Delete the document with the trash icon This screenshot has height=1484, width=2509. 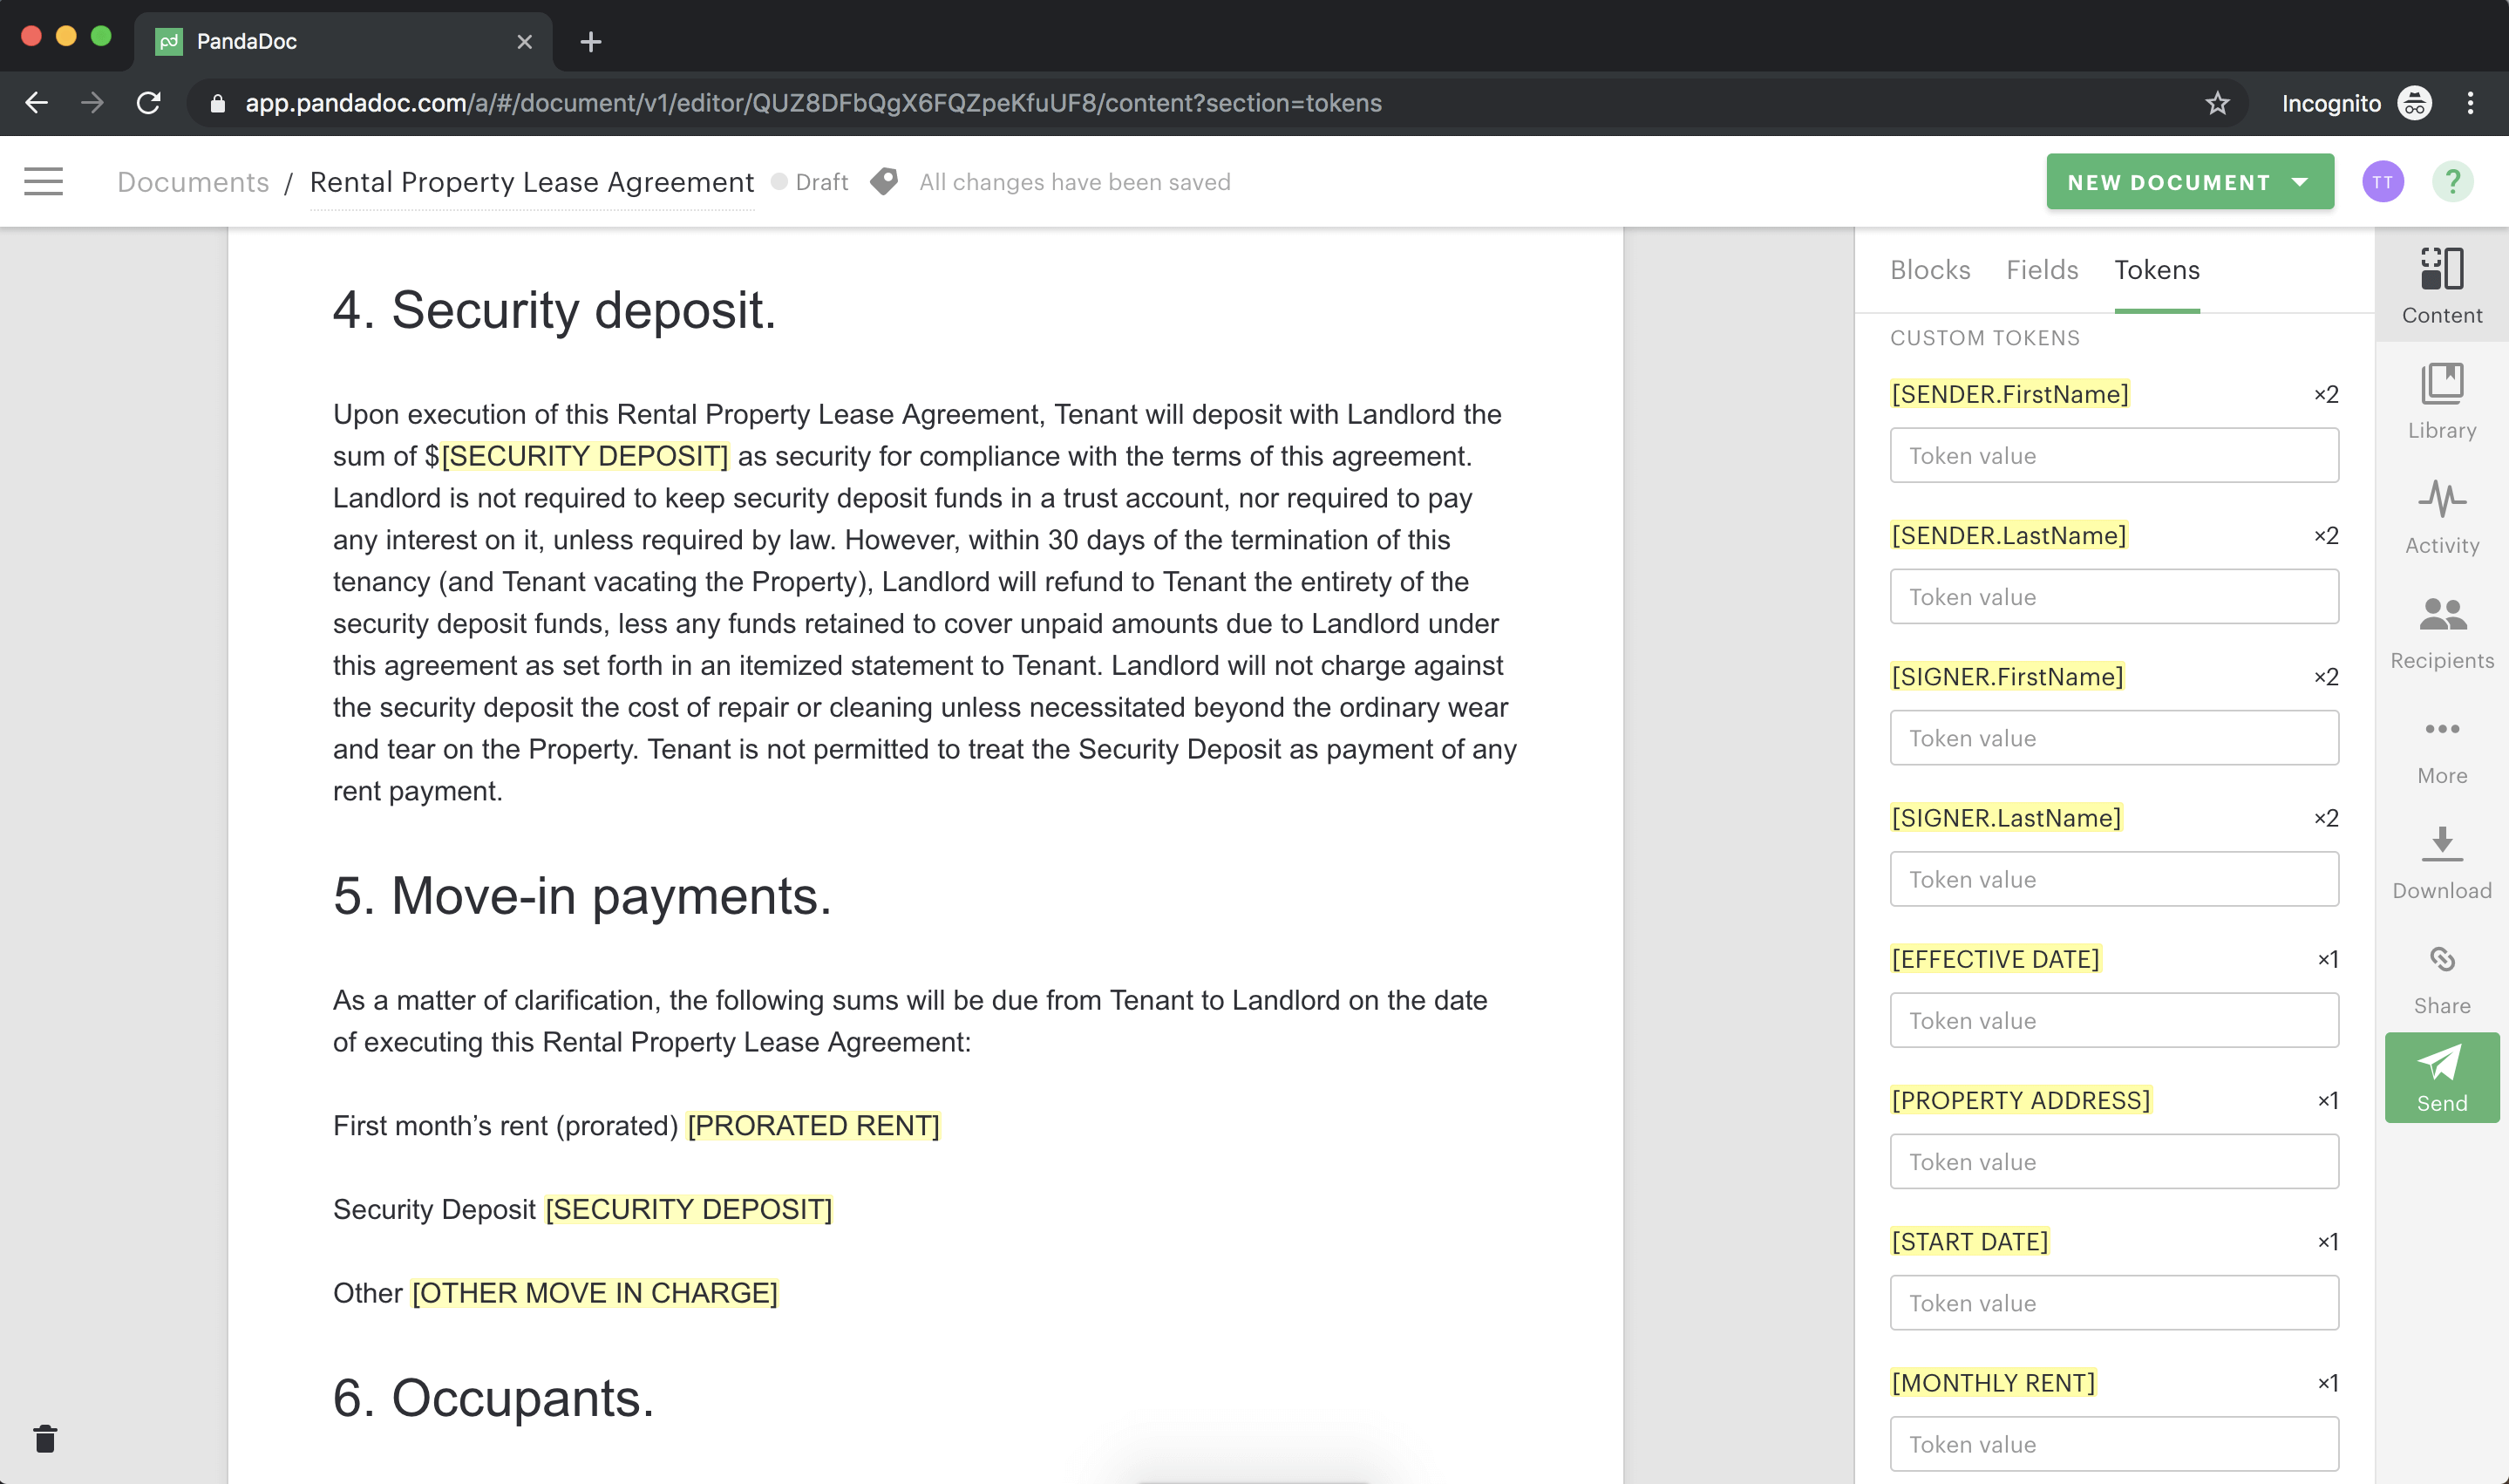click(47, 1439)
